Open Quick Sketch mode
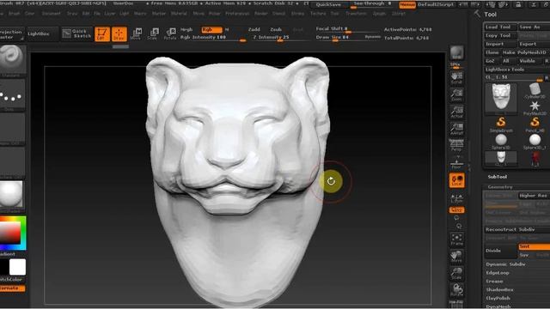The image size is (550, 309). click(x=76, y=33)
